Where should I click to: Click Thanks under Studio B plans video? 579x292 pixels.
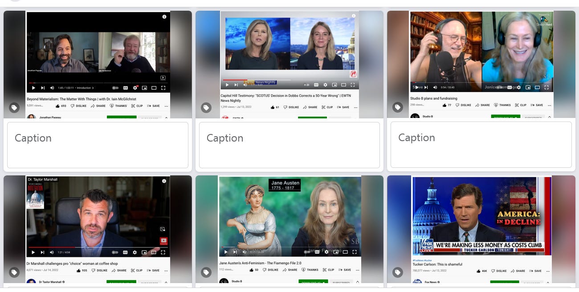click(502, 105)
